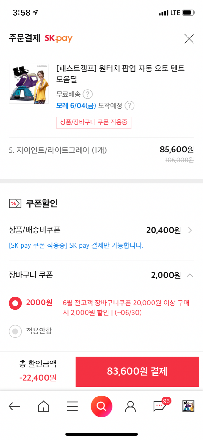The width and height of the screenshot is (203, 440).
Task: Select the 2000원 cart coupon radio
Action: pos(15,303)
